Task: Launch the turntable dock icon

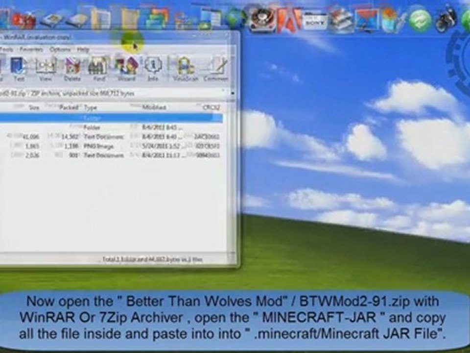Action: tap(262, 19)
